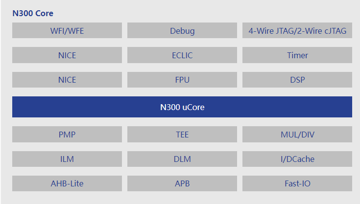
Task: Click the blue N300 uCore bar
Action: [182, 107]
